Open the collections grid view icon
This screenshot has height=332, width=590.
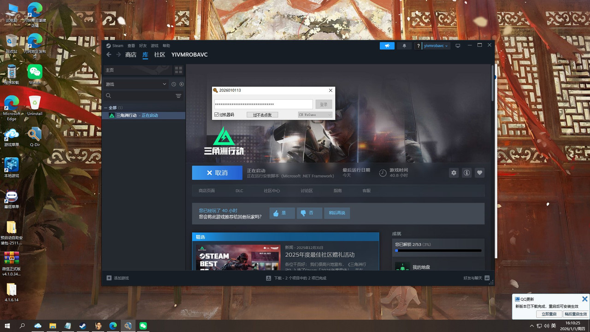pyautogui.click(x=178, y=70)
